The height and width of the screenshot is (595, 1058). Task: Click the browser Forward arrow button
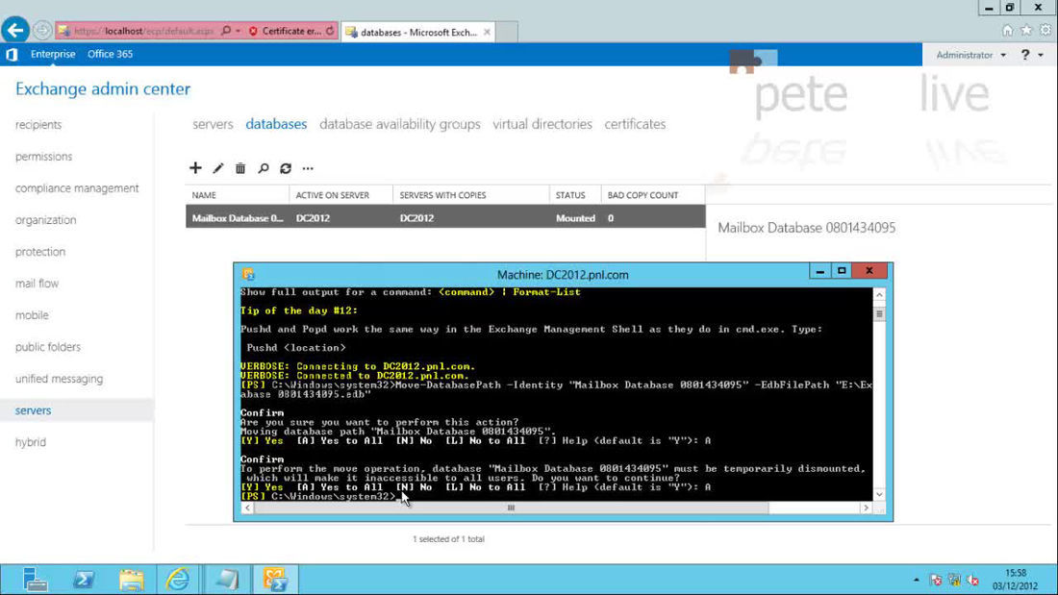click(41, 31)
